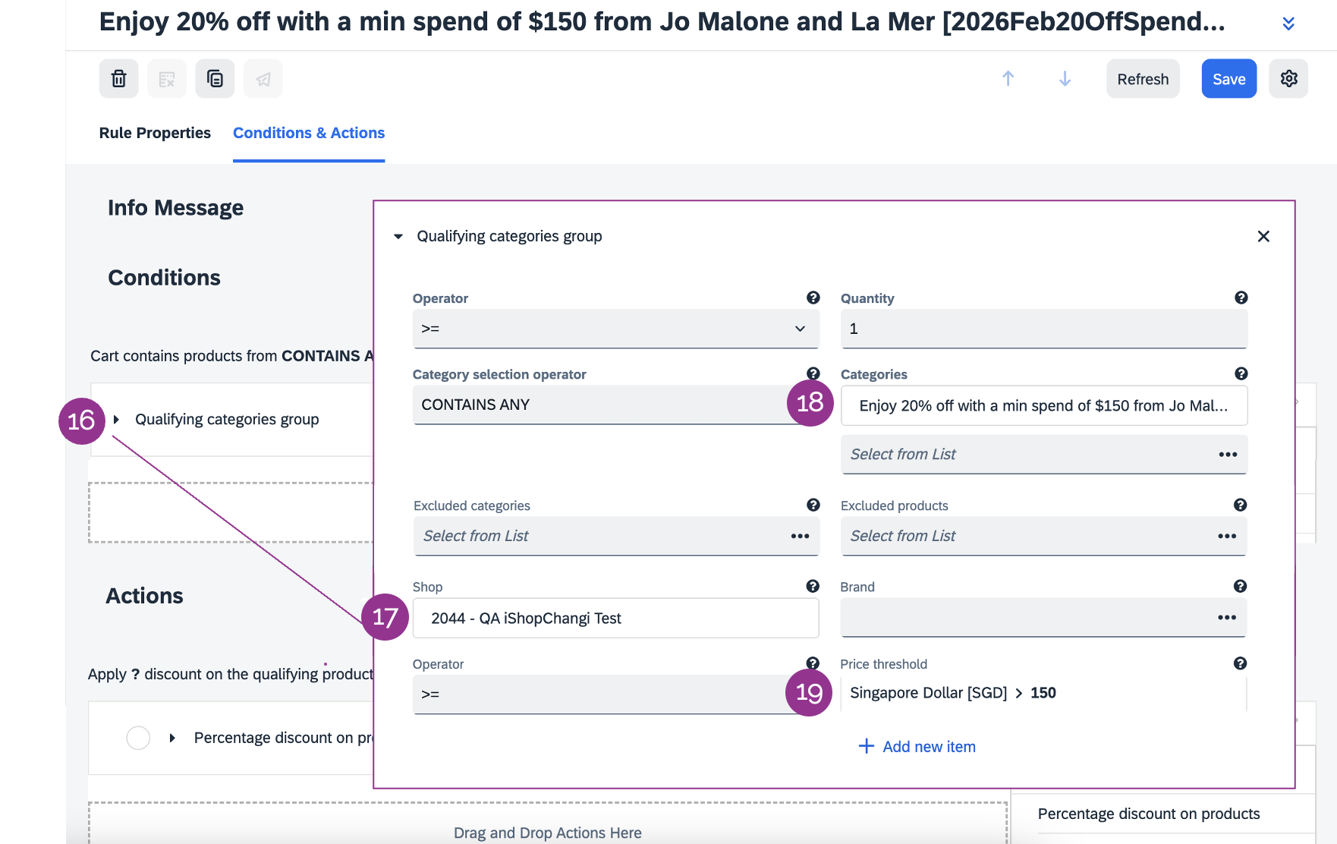This screenshot has height=844, width=1337.
Task: Click the Add new item link
Action: pos(917,747)
